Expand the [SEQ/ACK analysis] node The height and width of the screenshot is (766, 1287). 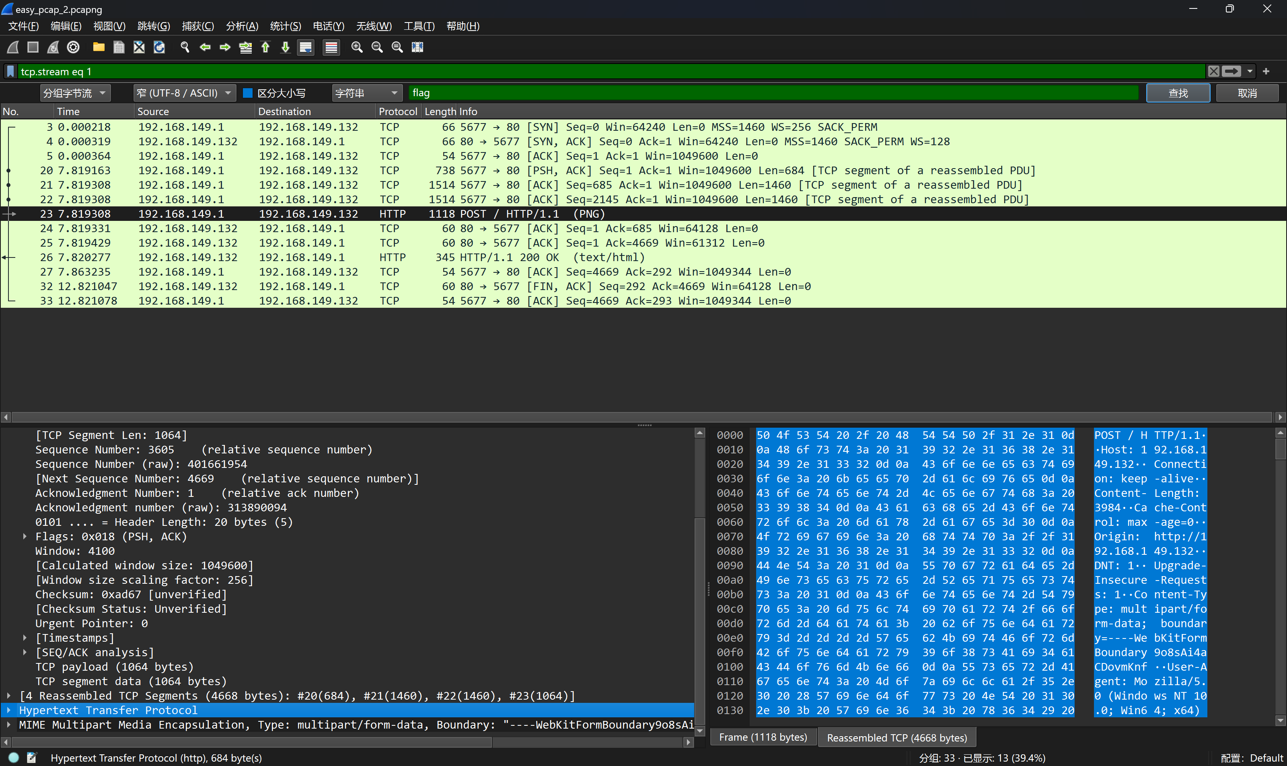click(24, 653)
